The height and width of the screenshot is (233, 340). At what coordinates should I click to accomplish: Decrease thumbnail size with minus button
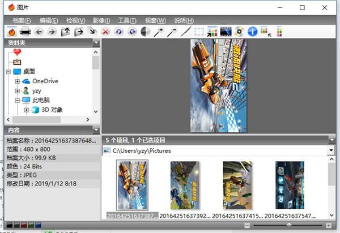click(x=247, y=226)
